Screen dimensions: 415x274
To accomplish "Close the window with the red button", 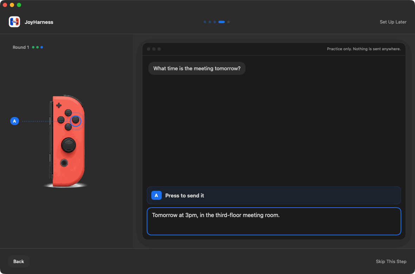I will pyautogui.click(x=5, y=5).
